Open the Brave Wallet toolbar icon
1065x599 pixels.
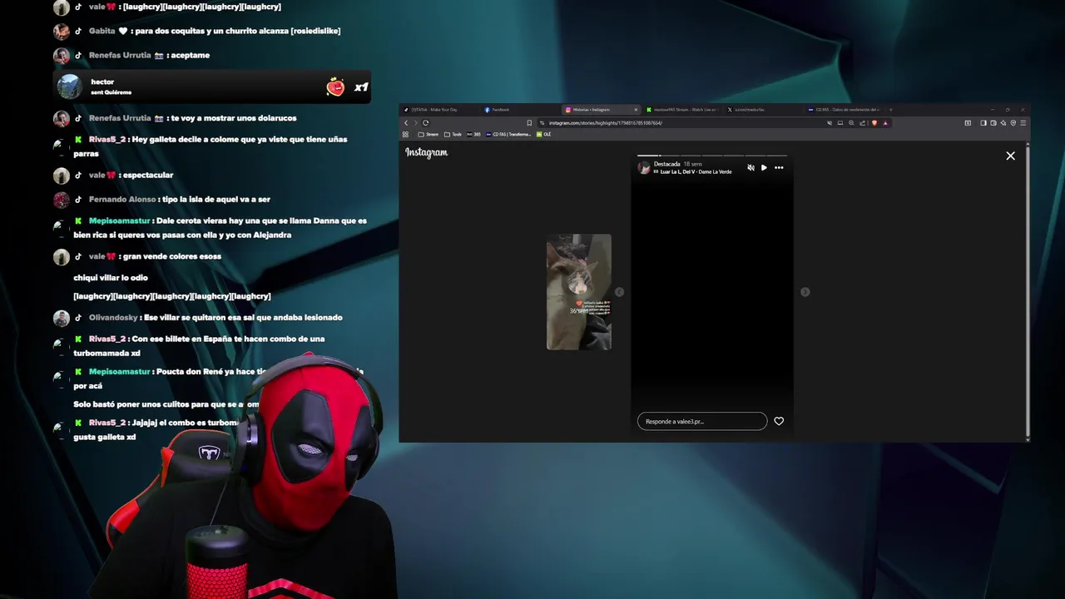click(993, 123)
